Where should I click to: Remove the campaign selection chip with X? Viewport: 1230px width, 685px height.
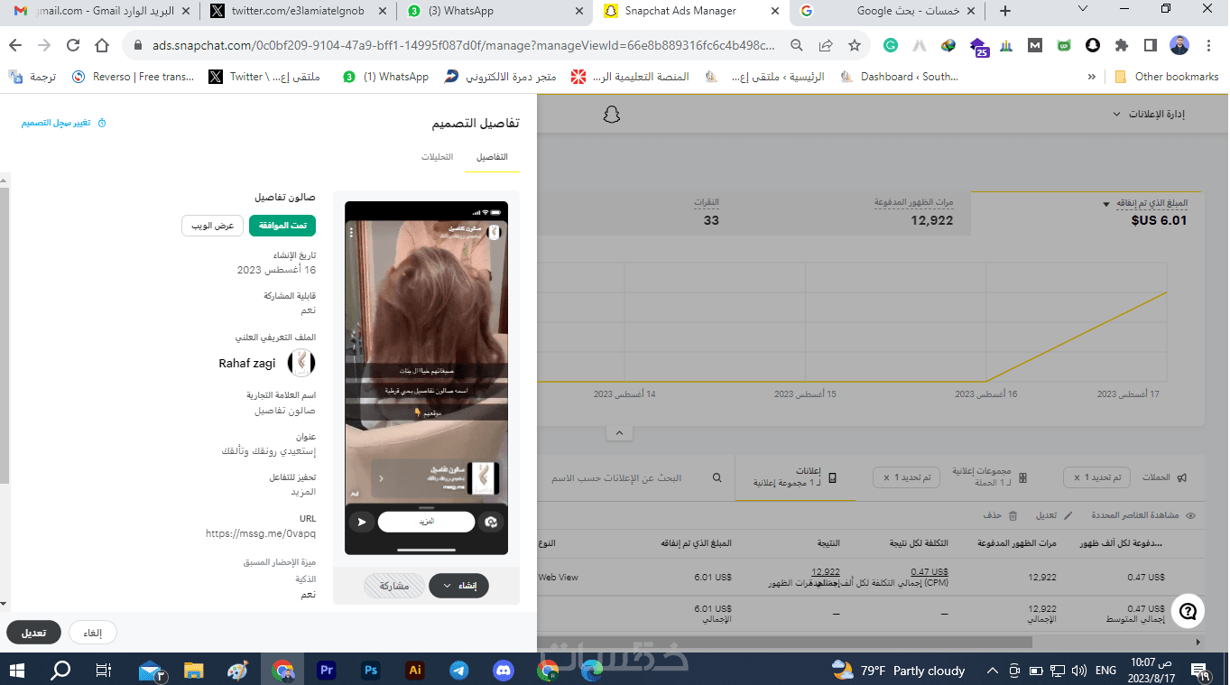1077,477
